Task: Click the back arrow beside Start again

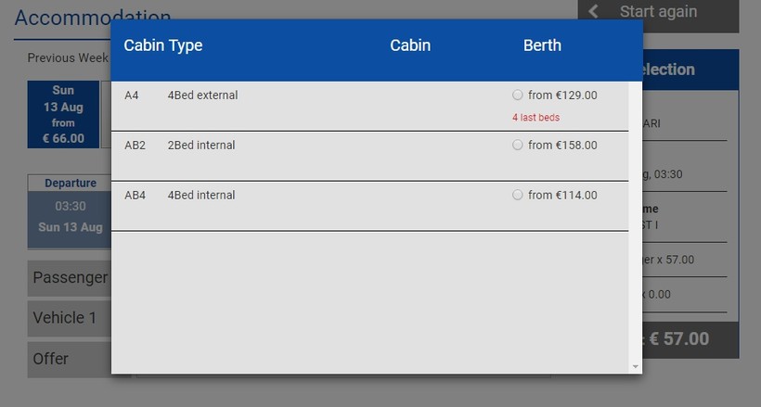Action: (594, 11)
